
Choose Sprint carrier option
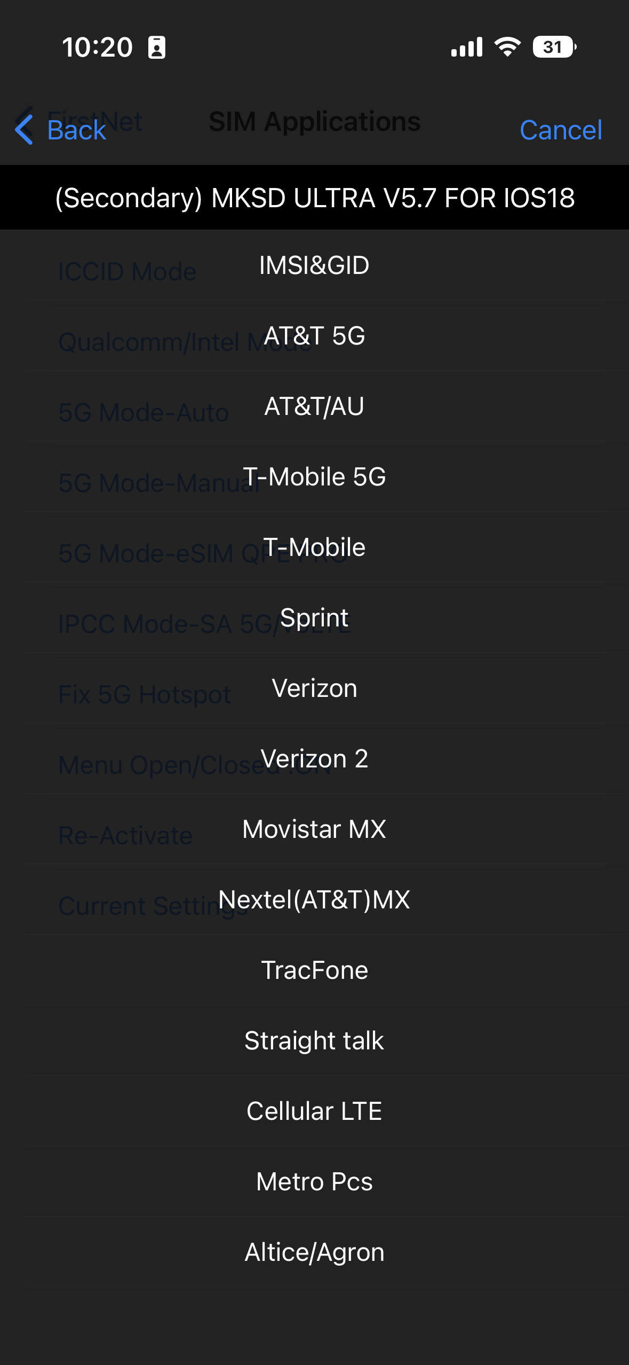314,618
